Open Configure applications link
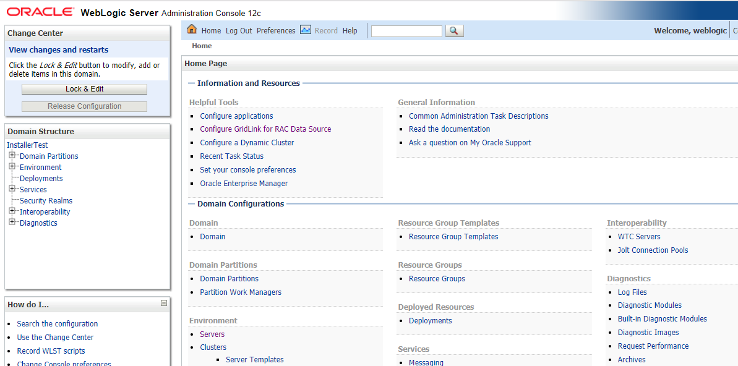The image size is (738, 366). (x=236, y=116)
